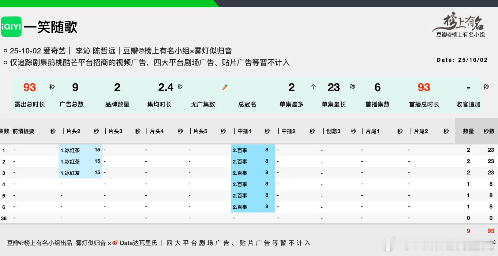Click the 前情提要 column header

tap(23, 131)
